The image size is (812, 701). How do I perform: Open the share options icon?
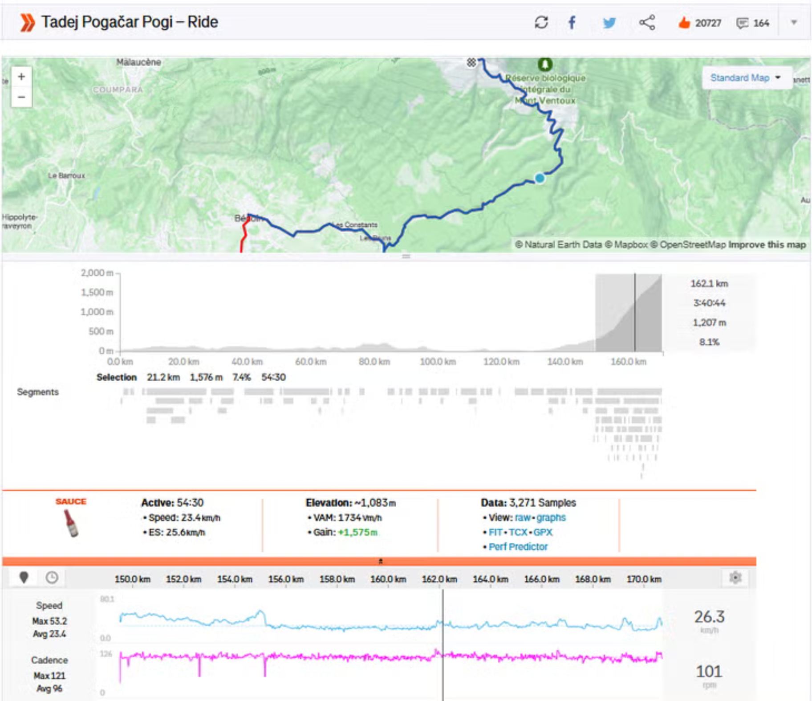[x=647, y=22]
